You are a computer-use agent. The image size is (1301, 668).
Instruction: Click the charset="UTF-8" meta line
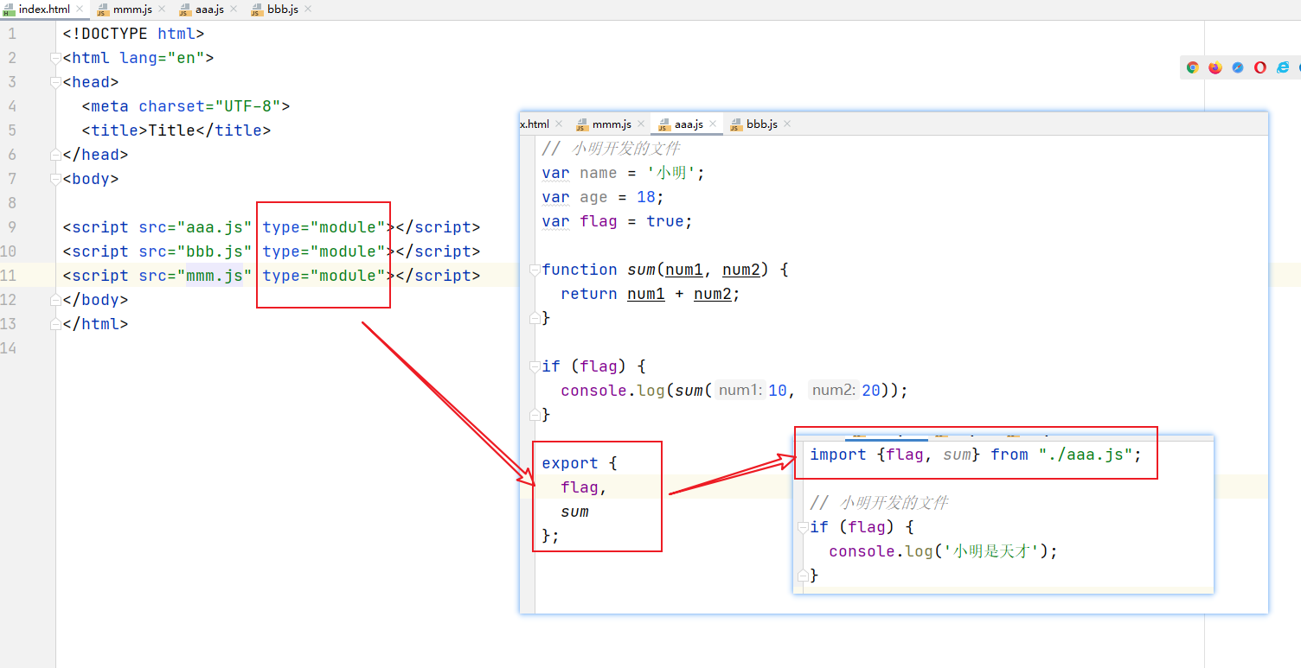tap(186, 106)
